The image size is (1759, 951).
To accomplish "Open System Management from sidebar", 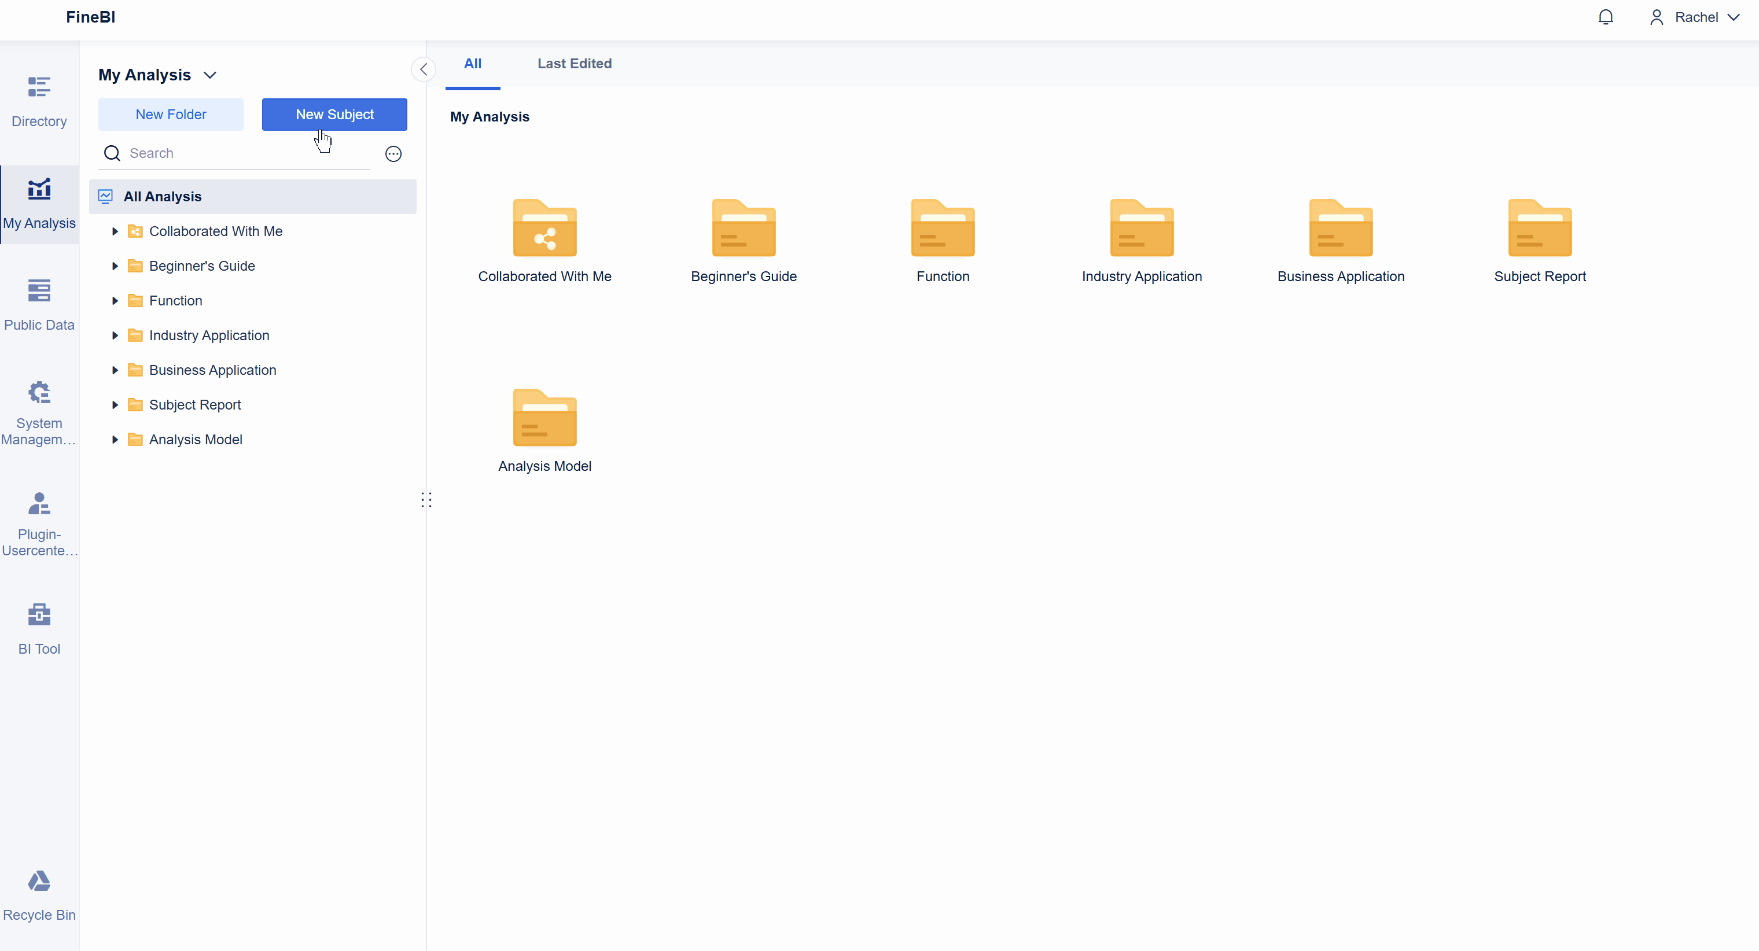I will coord(39,412).
